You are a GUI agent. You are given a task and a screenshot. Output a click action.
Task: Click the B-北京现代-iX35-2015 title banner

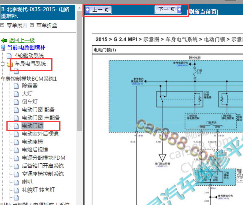38,12
